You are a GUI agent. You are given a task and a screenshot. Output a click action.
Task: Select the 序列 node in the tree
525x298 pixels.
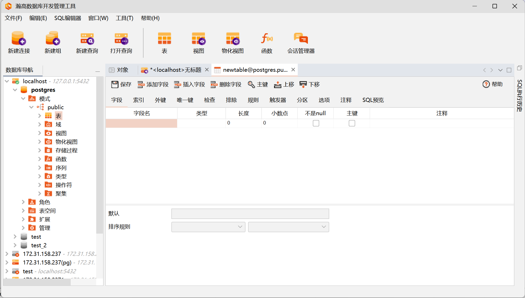click(x=61, y=168)
